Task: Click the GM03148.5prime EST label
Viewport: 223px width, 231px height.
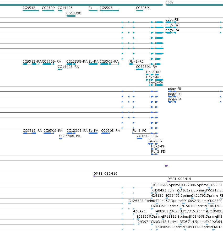Action: coord(165,222)
